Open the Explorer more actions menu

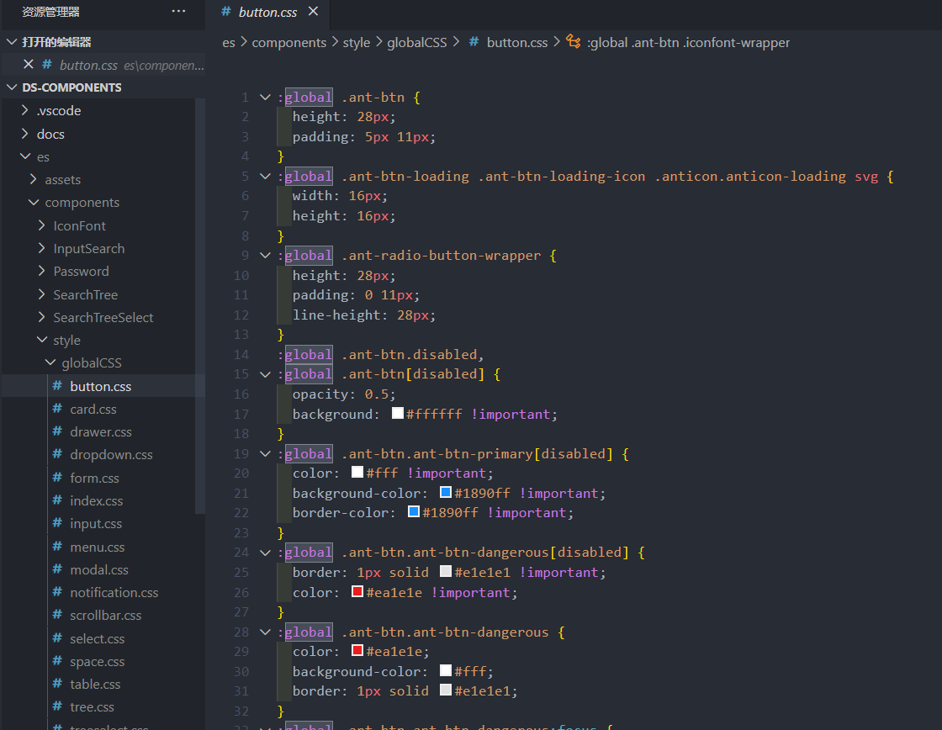tap(178, 11)
